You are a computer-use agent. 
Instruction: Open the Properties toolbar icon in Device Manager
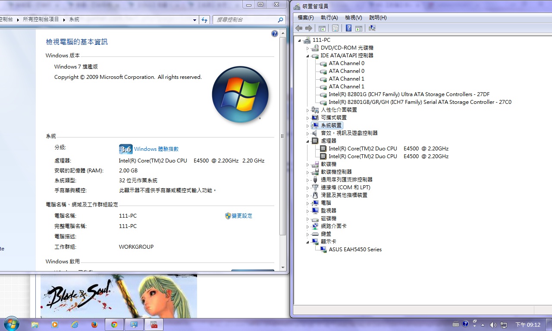click(x=335, y=28)
